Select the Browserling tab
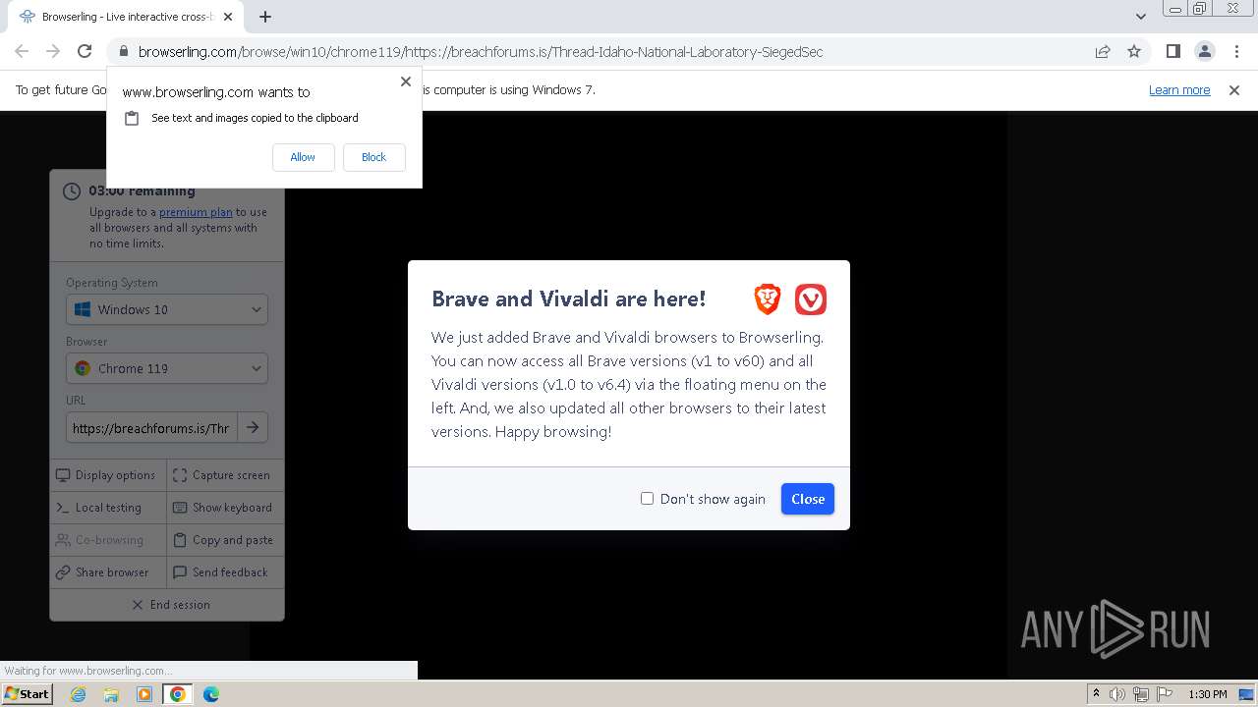 [128, 17]
